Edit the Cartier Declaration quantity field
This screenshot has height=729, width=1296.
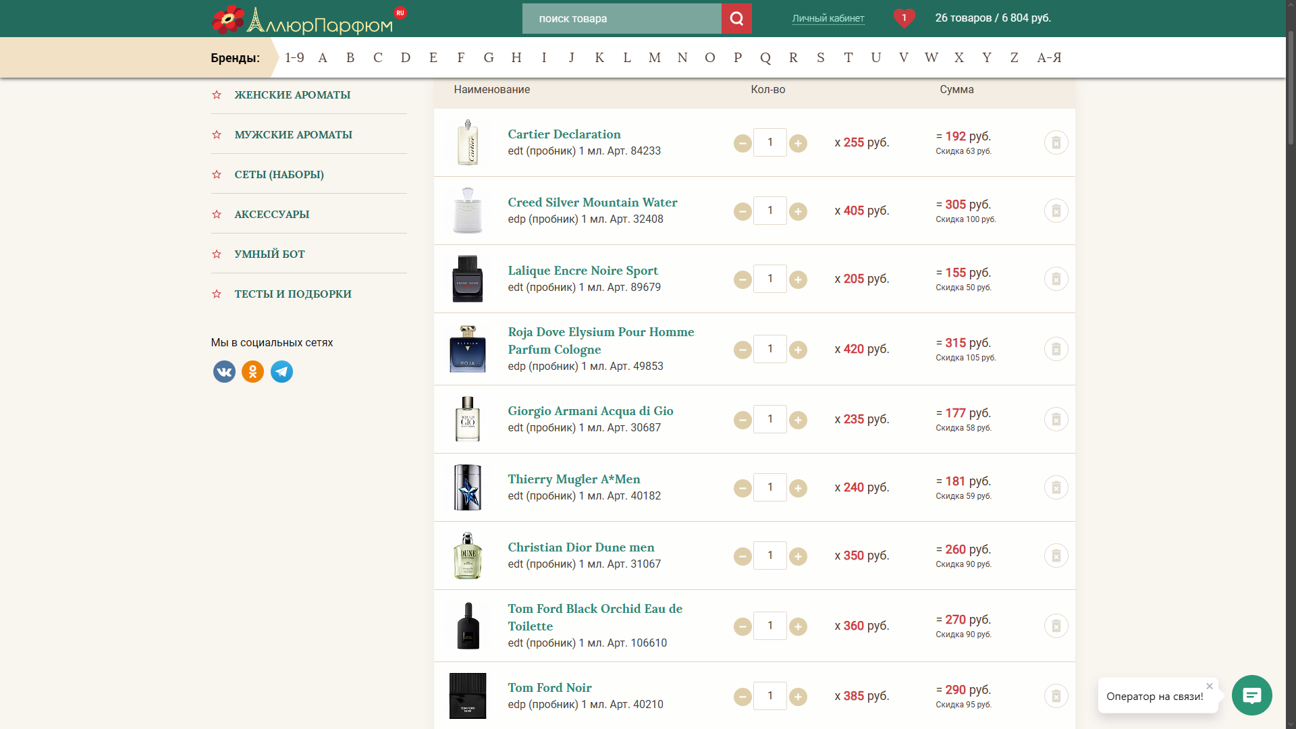770,142
